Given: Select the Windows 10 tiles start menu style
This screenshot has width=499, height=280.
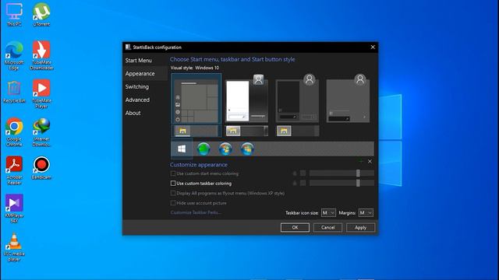Looking at the screenshot, I should click(x=196, y=99).
